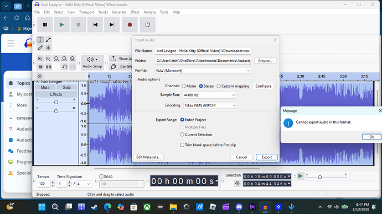Click the Configure button
Image resolution: width=382 pixels, height=214 pixels.
(264, 86)
